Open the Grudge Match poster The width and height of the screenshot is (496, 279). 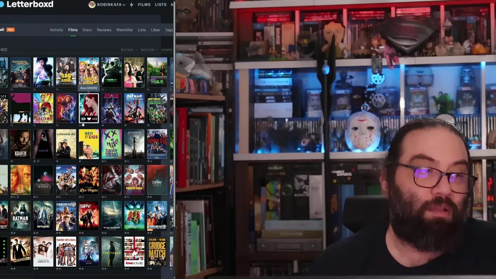click(x=157, y=251)
